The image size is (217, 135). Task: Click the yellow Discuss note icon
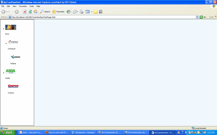click(x=96, y=12)
